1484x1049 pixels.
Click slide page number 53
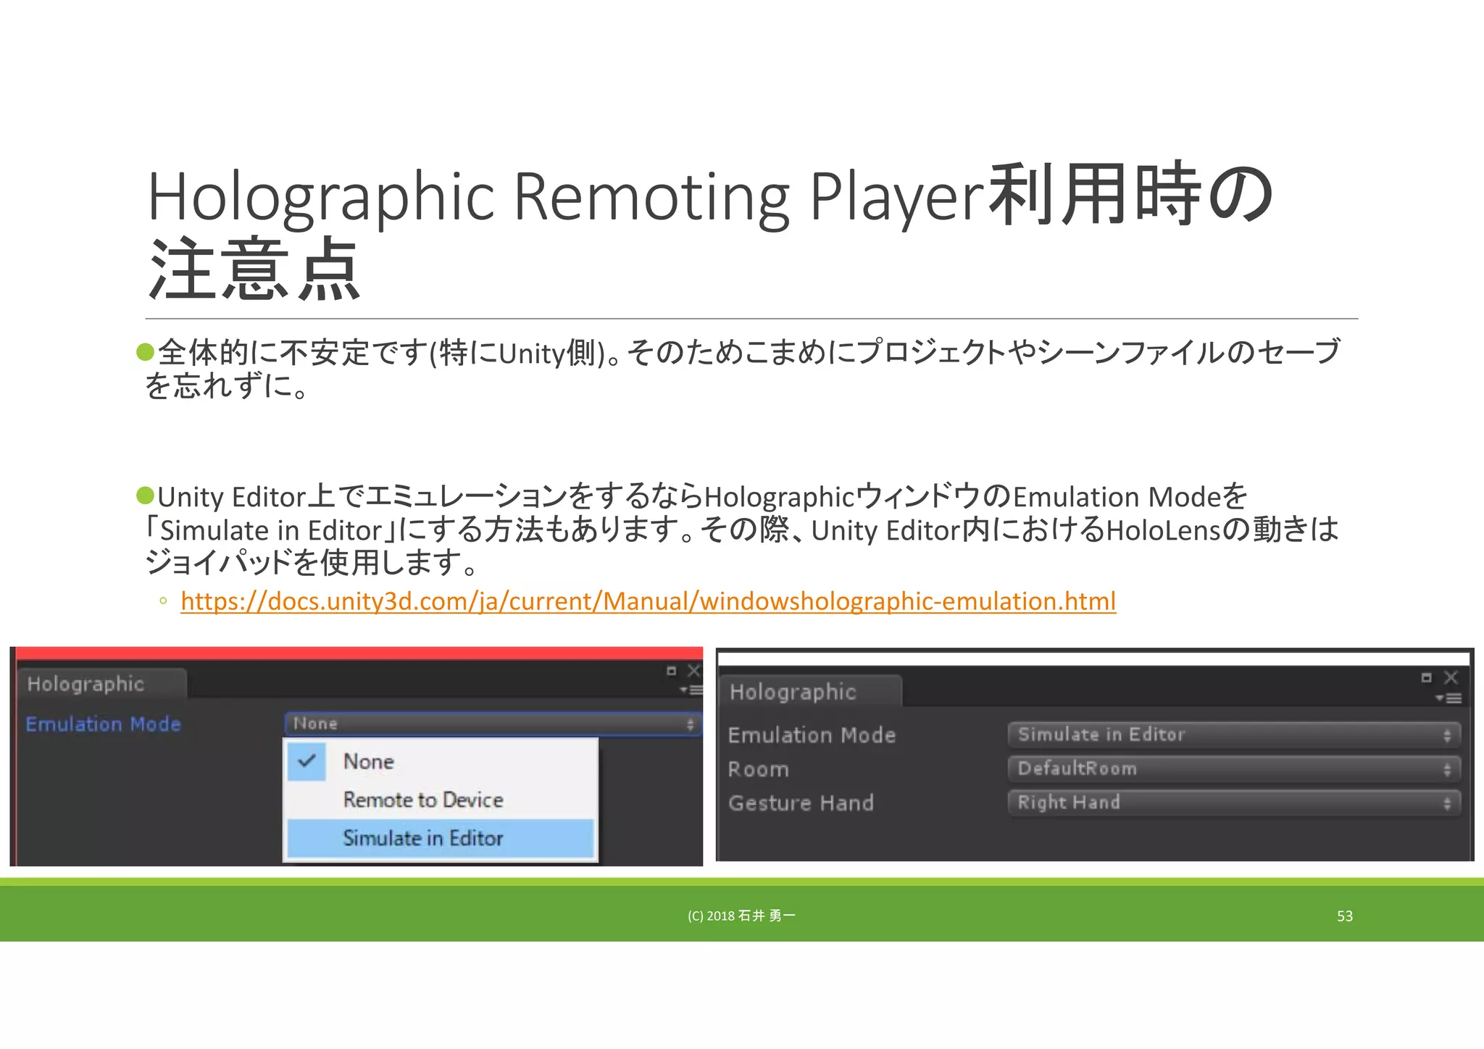[1345, 916]
